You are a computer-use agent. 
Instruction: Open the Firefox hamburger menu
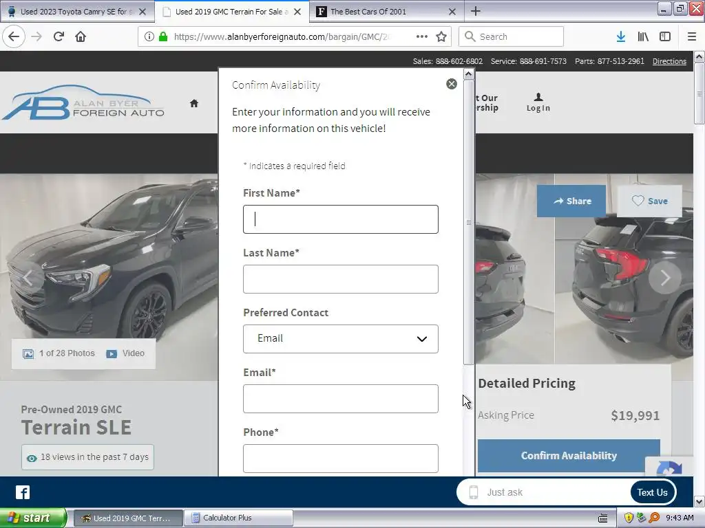(x=692, y=36)
